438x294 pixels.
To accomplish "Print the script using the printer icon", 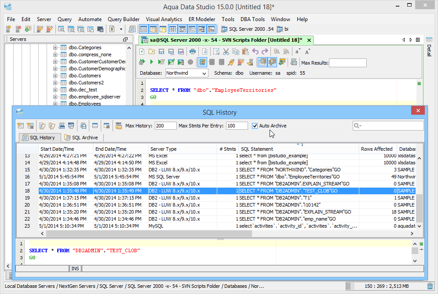I will (x=192, y=52).
